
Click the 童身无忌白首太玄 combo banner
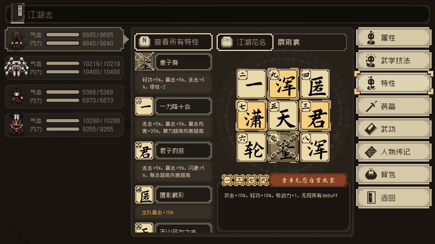click(x=308, y=180)
